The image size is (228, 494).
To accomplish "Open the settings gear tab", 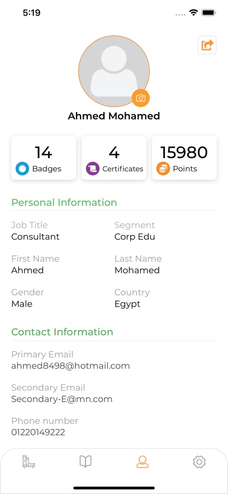I will (x=199, y=462).
